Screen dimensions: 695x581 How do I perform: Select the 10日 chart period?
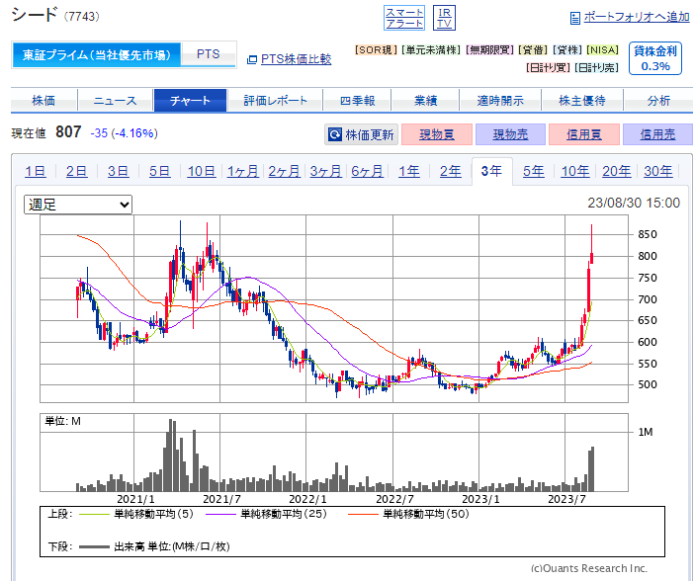pos(202,171)
